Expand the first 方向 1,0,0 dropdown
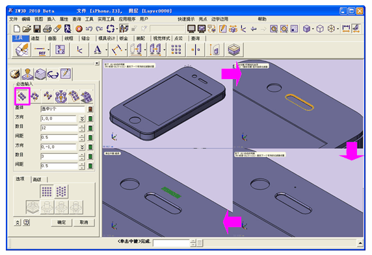Image resolution: width=372 pixels, height=255 pixels. [x=82, y=119]
